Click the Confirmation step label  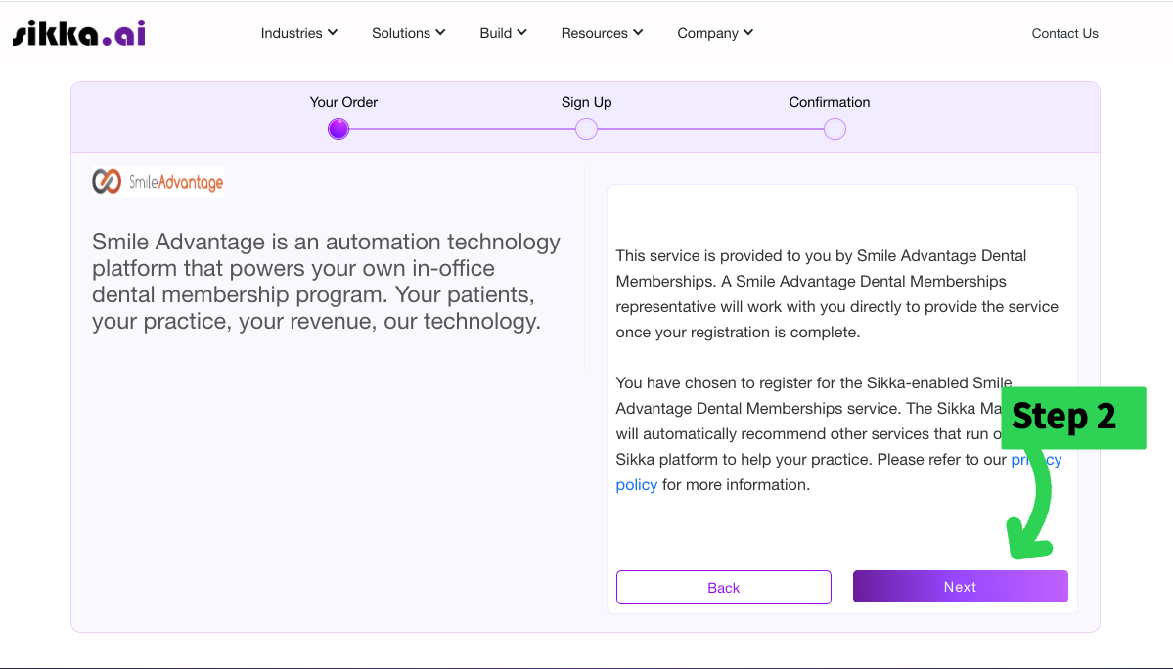point(829,102)
